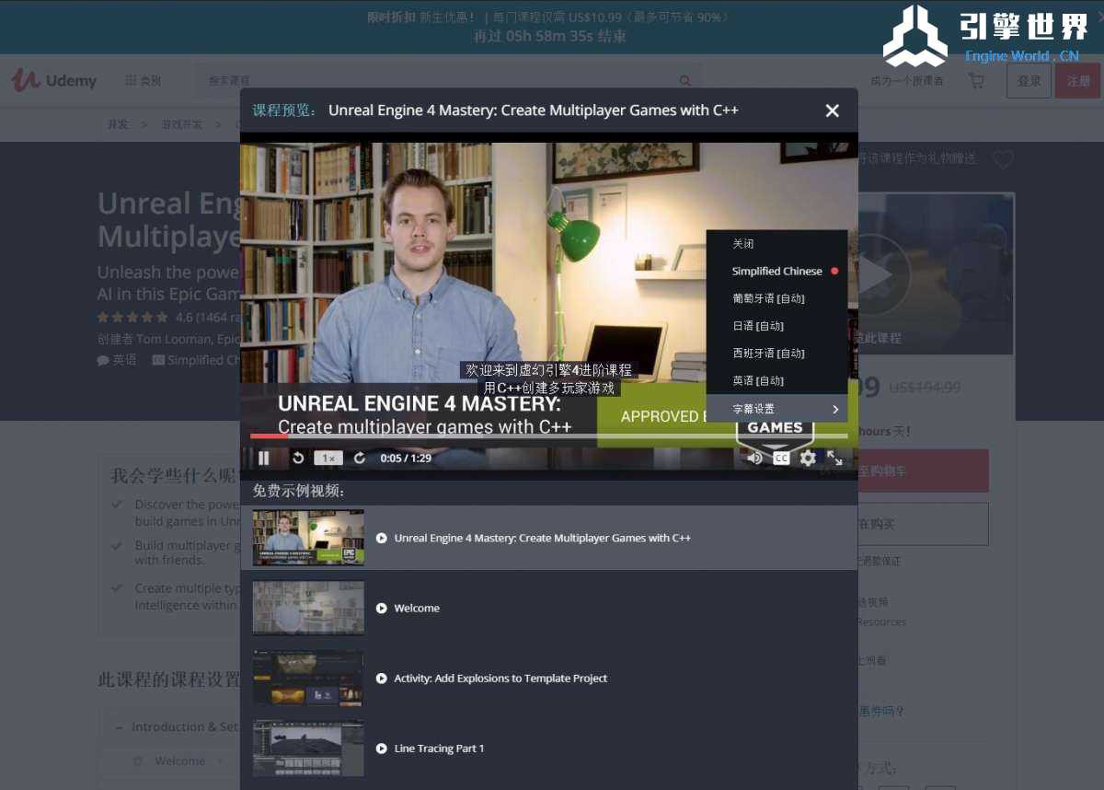The width and height of the screenshot is (1104, 790).
Task: Select the Add Explosions activity thumbnail
Action: coord(308,679)
